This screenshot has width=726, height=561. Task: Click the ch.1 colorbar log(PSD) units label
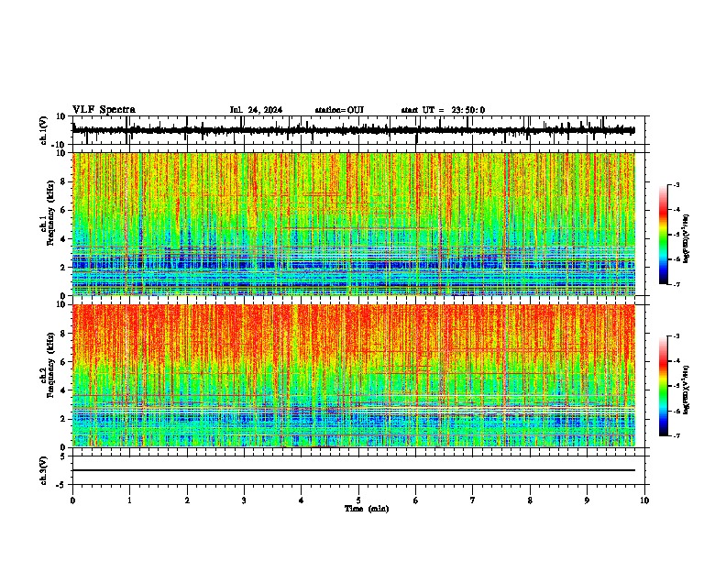(x=687, y=239)
